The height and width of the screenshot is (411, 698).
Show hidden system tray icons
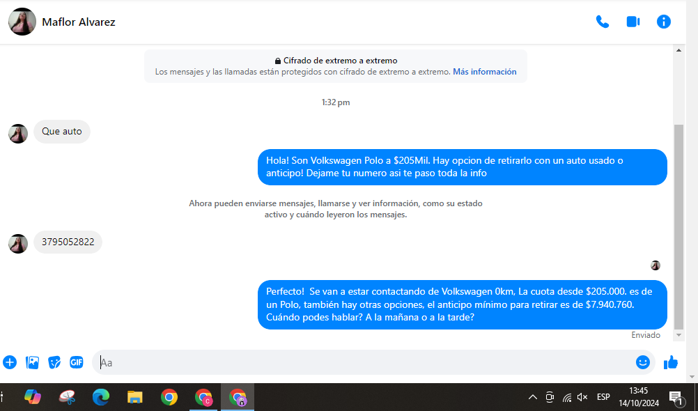pos(533,397)
